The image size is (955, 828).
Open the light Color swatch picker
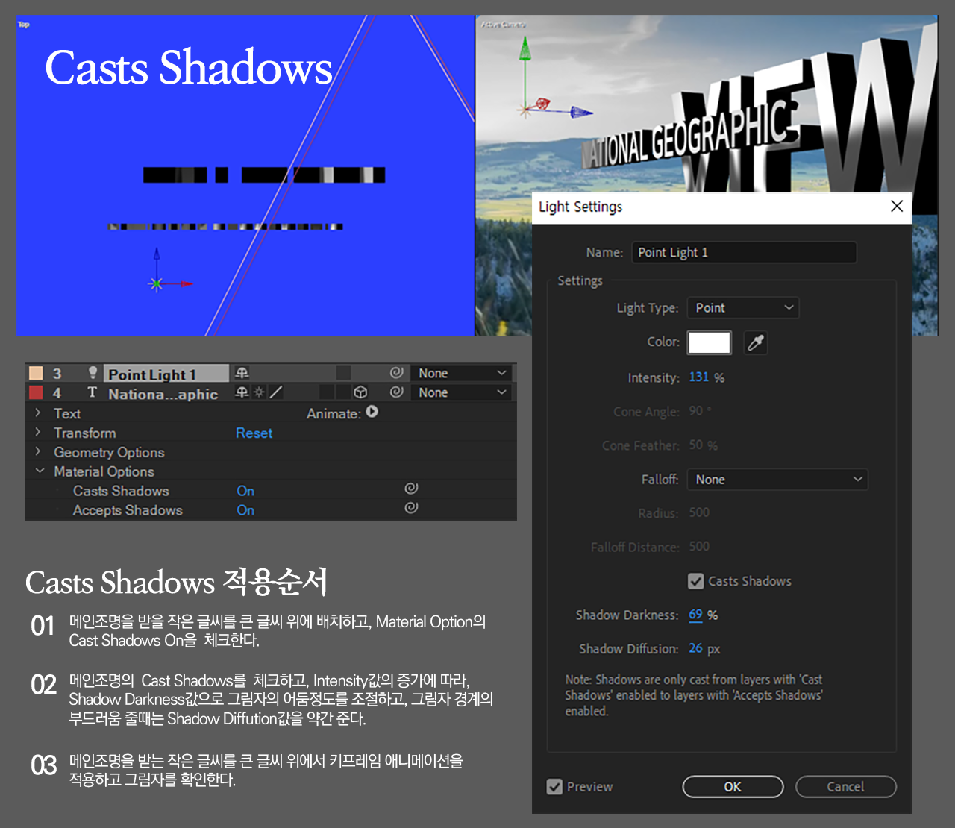click(x=709, y=342)
